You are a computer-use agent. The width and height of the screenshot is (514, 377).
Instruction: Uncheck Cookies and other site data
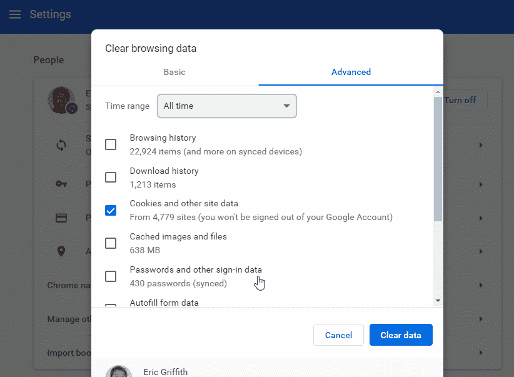click(111, 210)
